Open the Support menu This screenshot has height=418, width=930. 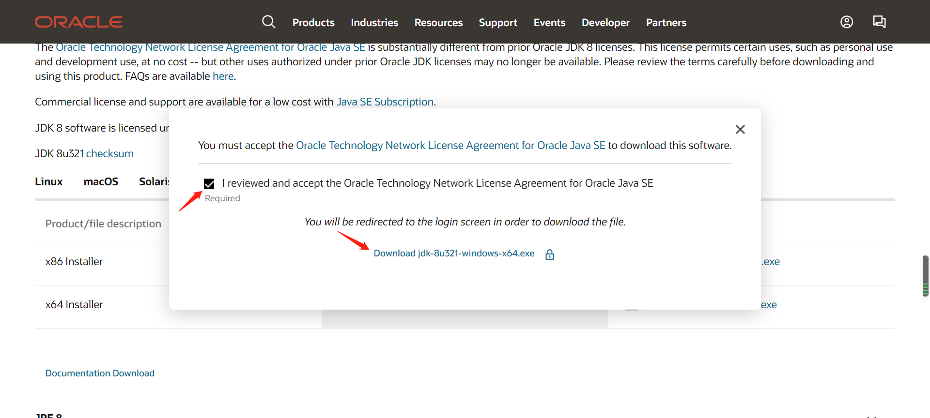[x=498, y=23]
